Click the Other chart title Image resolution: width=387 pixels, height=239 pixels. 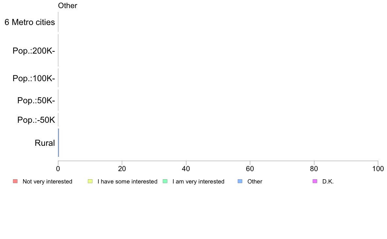click(67, 6)
